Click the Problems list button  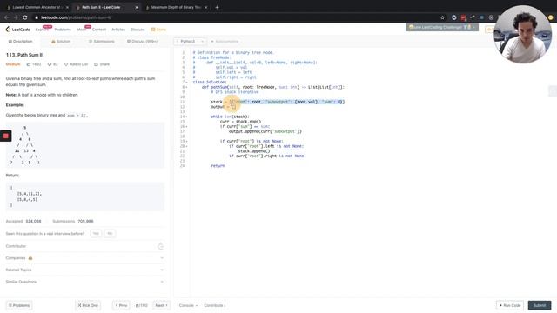point(19,305)
